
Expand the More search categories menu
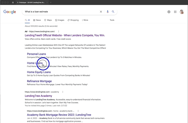85,20
